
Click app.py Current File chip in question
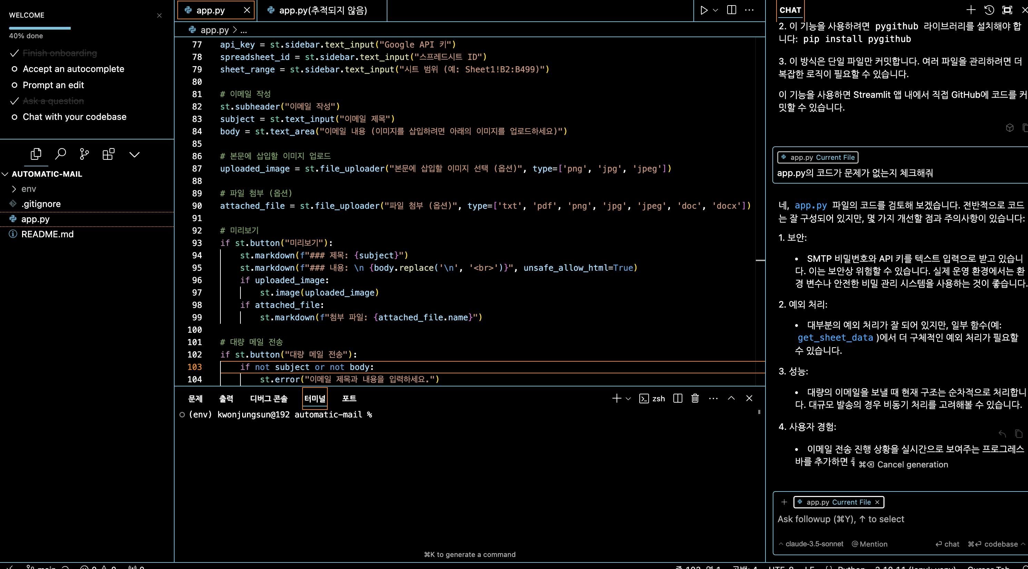(x=818, y=157)
